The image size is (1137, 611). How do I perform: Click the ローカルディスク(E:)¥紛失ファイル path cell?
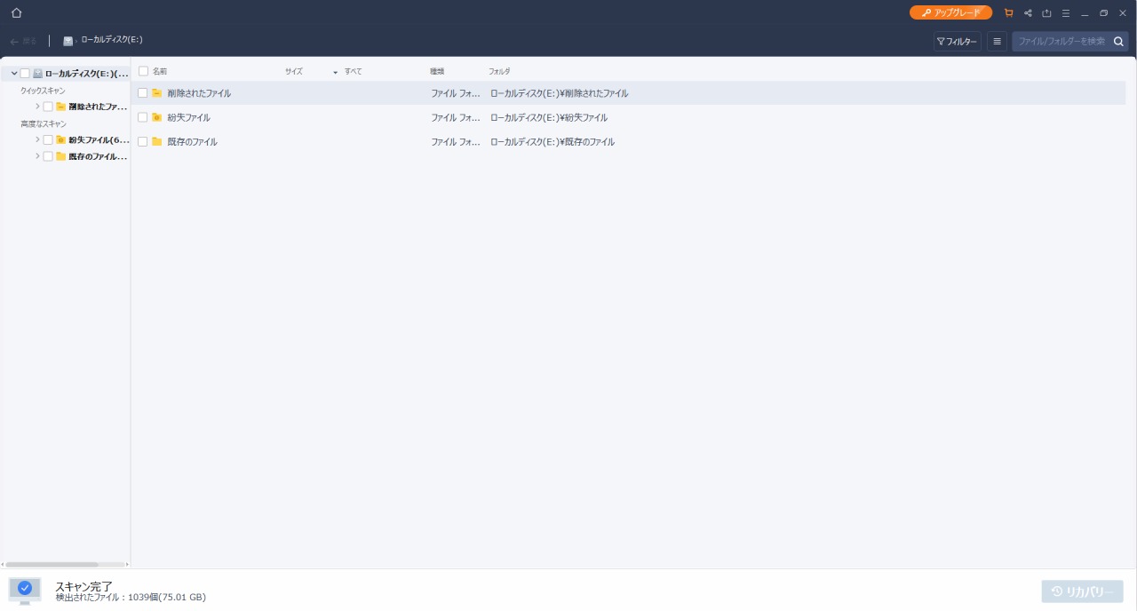549,117
